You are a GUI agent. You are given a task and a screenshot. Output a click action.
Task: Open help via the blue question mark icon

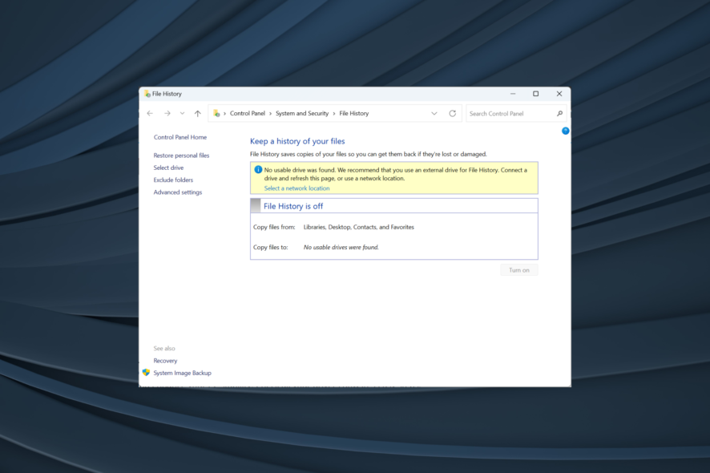[565, 131]
